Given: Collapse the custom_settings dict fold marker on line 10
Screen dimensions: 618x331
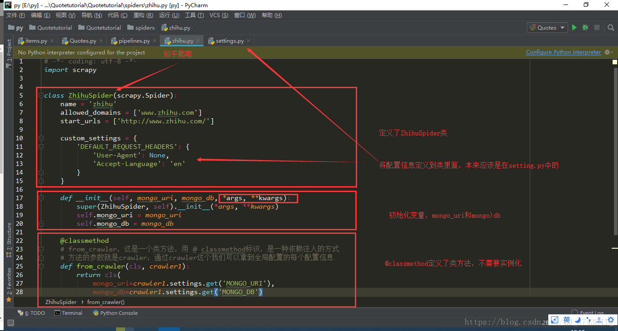Looking at the screenshot, I should click(x=41, y=138).
